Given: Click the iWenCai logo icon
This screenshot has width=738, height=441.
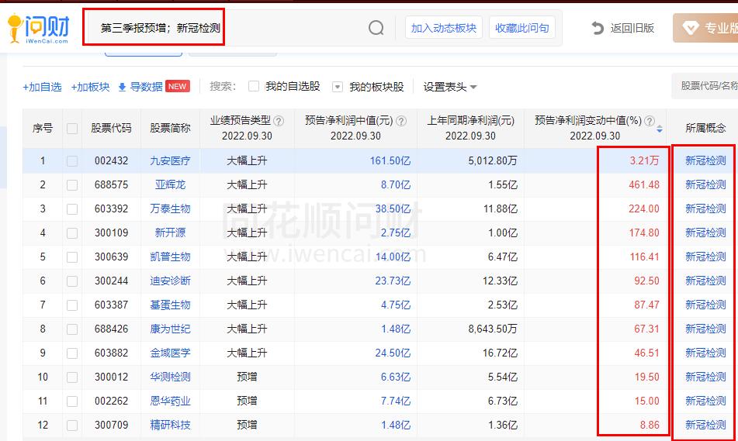Looking at the screenshot, I should (x=39, y=28).
